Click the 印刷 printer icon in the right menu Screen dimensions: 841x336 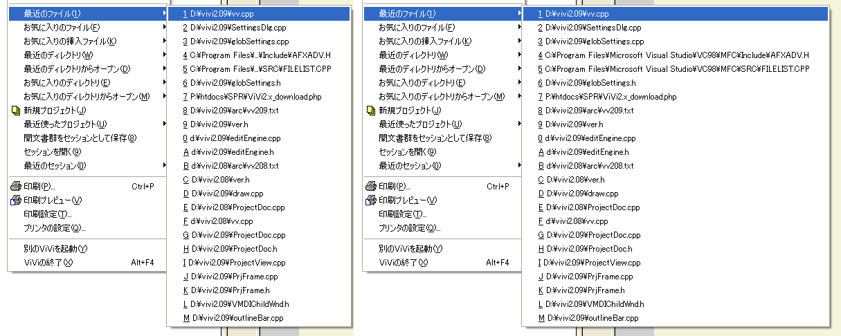372,187
